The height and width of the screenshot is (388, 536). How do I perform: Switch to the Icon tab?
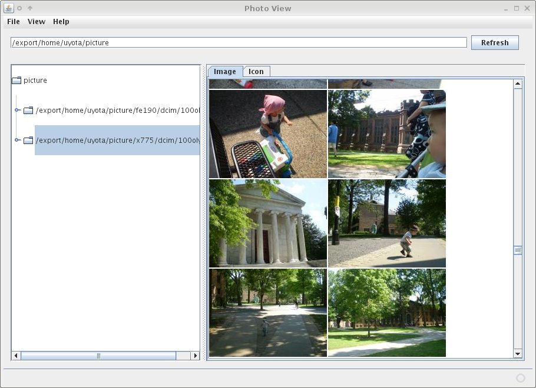pos(256,71)
